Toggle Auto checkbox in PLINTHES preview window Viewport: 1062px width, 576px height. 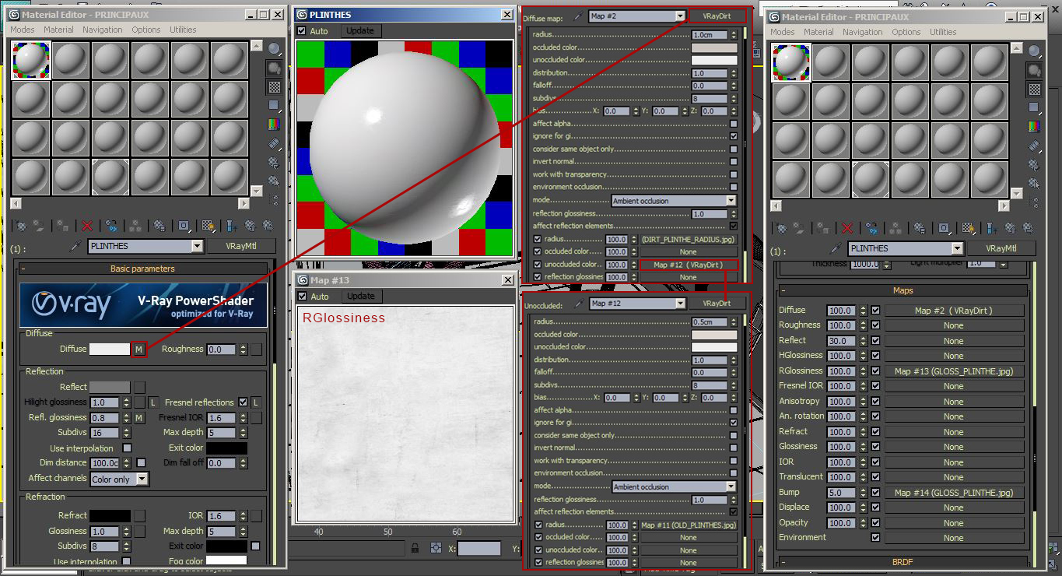click(302, 31)
